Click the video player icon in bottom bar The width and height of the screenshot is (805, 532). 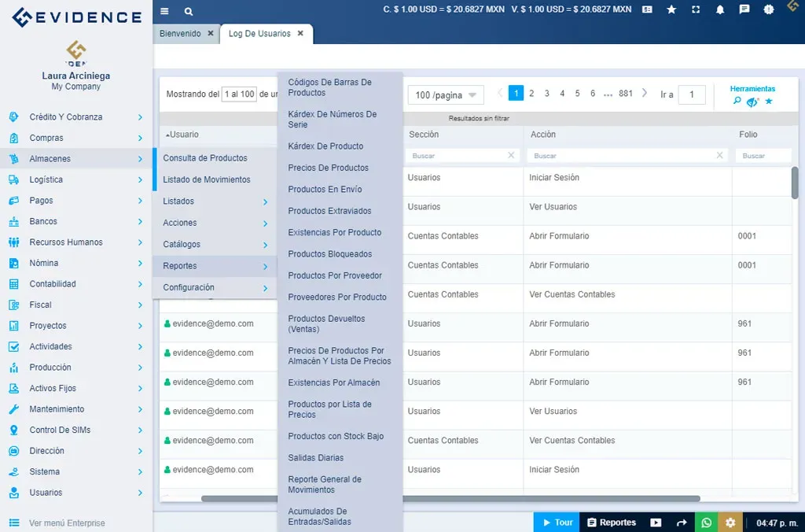point(656,523)
